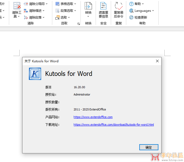Expand the 清除段落 dropdown arrow
Image resolution: width=184 pixels, height=162 pixels.
(x=44, y=18)
